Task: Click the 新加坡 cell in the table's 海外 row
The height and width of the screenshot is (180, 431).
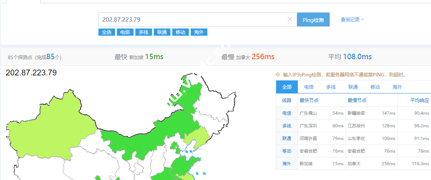Action: tap(306, 163)
